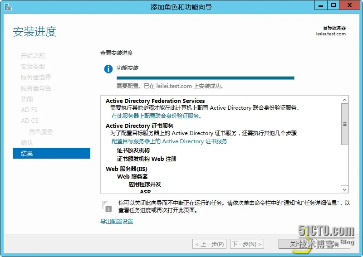Click the status text 需要配置。已在 leilei.test.com 上安装成功
The image size is (363, 257).
coord(170,86)
